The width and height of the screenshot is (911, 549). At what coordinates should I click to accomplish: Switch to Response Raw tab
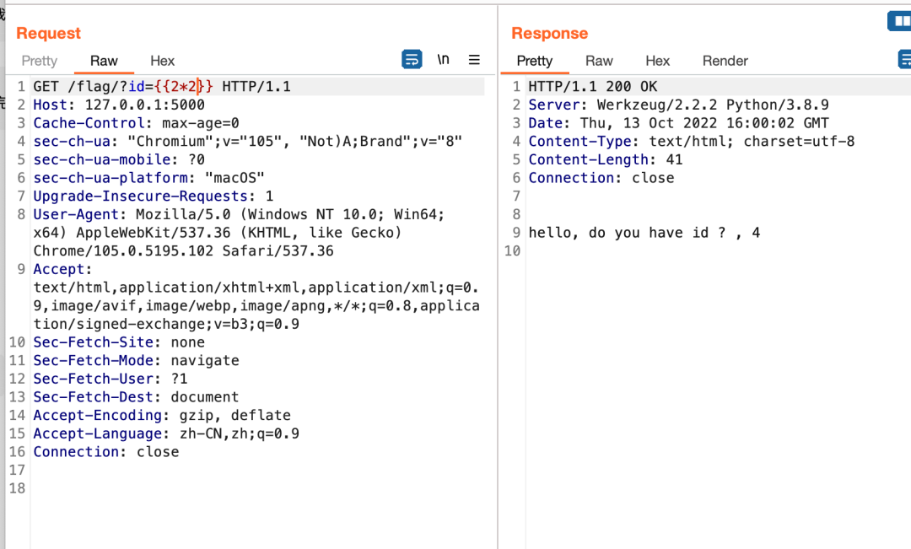tap(599, 61)
